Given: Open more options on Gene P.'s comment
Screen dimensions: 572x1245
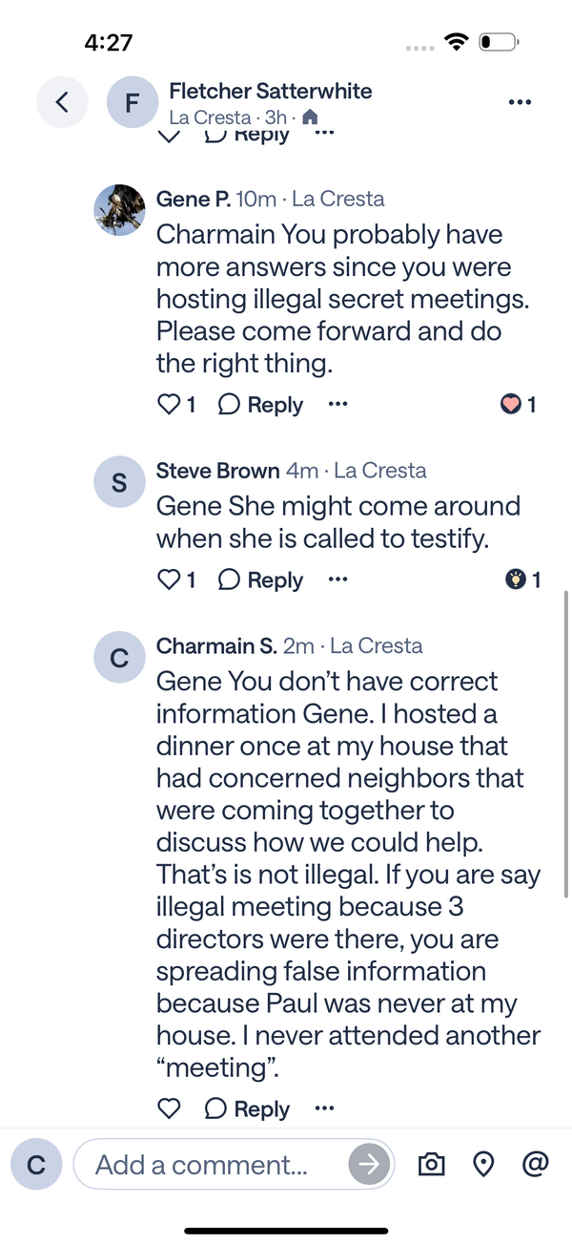Looking at the screenshot, I should (x=337, y=404).
